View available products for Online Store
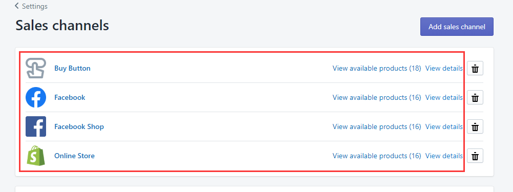The image size is (513, 192). pyautogui.click(x=377, y=156)
